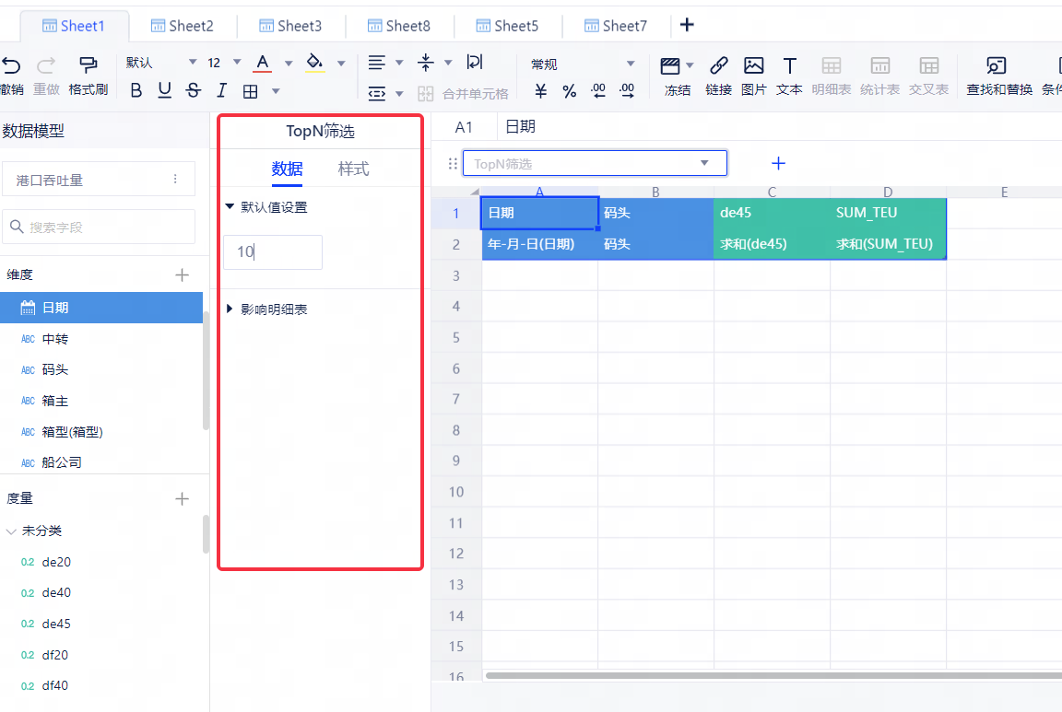This screenshot has height=712, width=1062.
Task: Switch to the Sheet3 tab
Action: click(290, 26)
